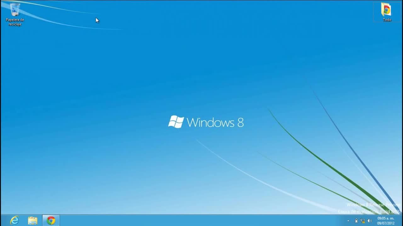Click the Show desktop strip at taskbar's far right
Viewport: 403px width, 226px height.
pos(402,221)
